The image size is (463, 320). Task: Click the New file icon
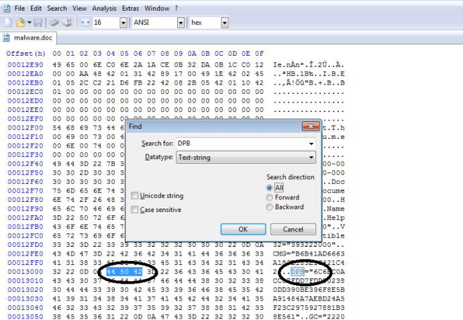[8, 23]
